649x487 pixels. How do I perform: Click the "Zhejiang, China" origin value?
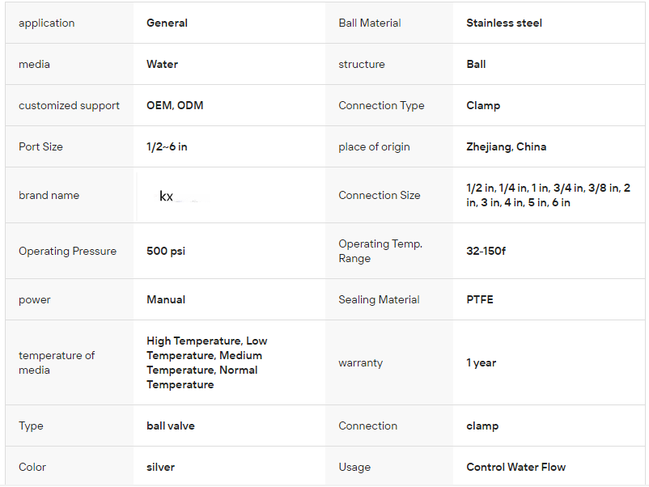[506, 147]
